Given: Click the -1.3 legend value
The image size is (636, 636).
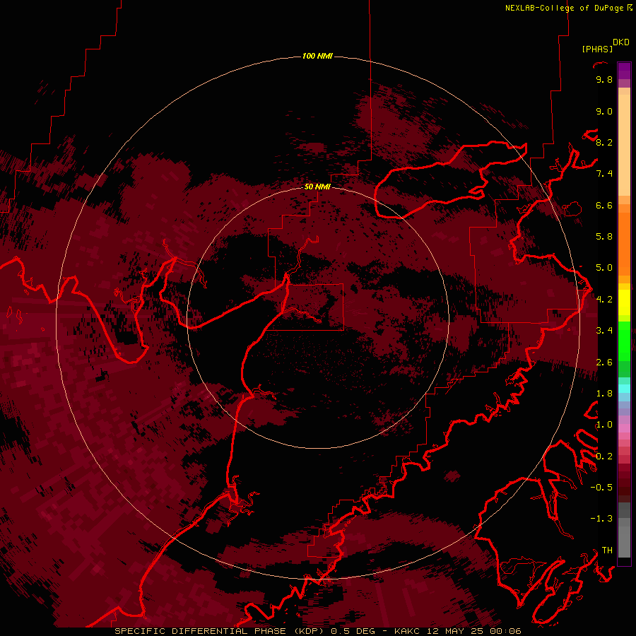Looking at the screenshot, I should pyautogui.click(x=601, y=519).
